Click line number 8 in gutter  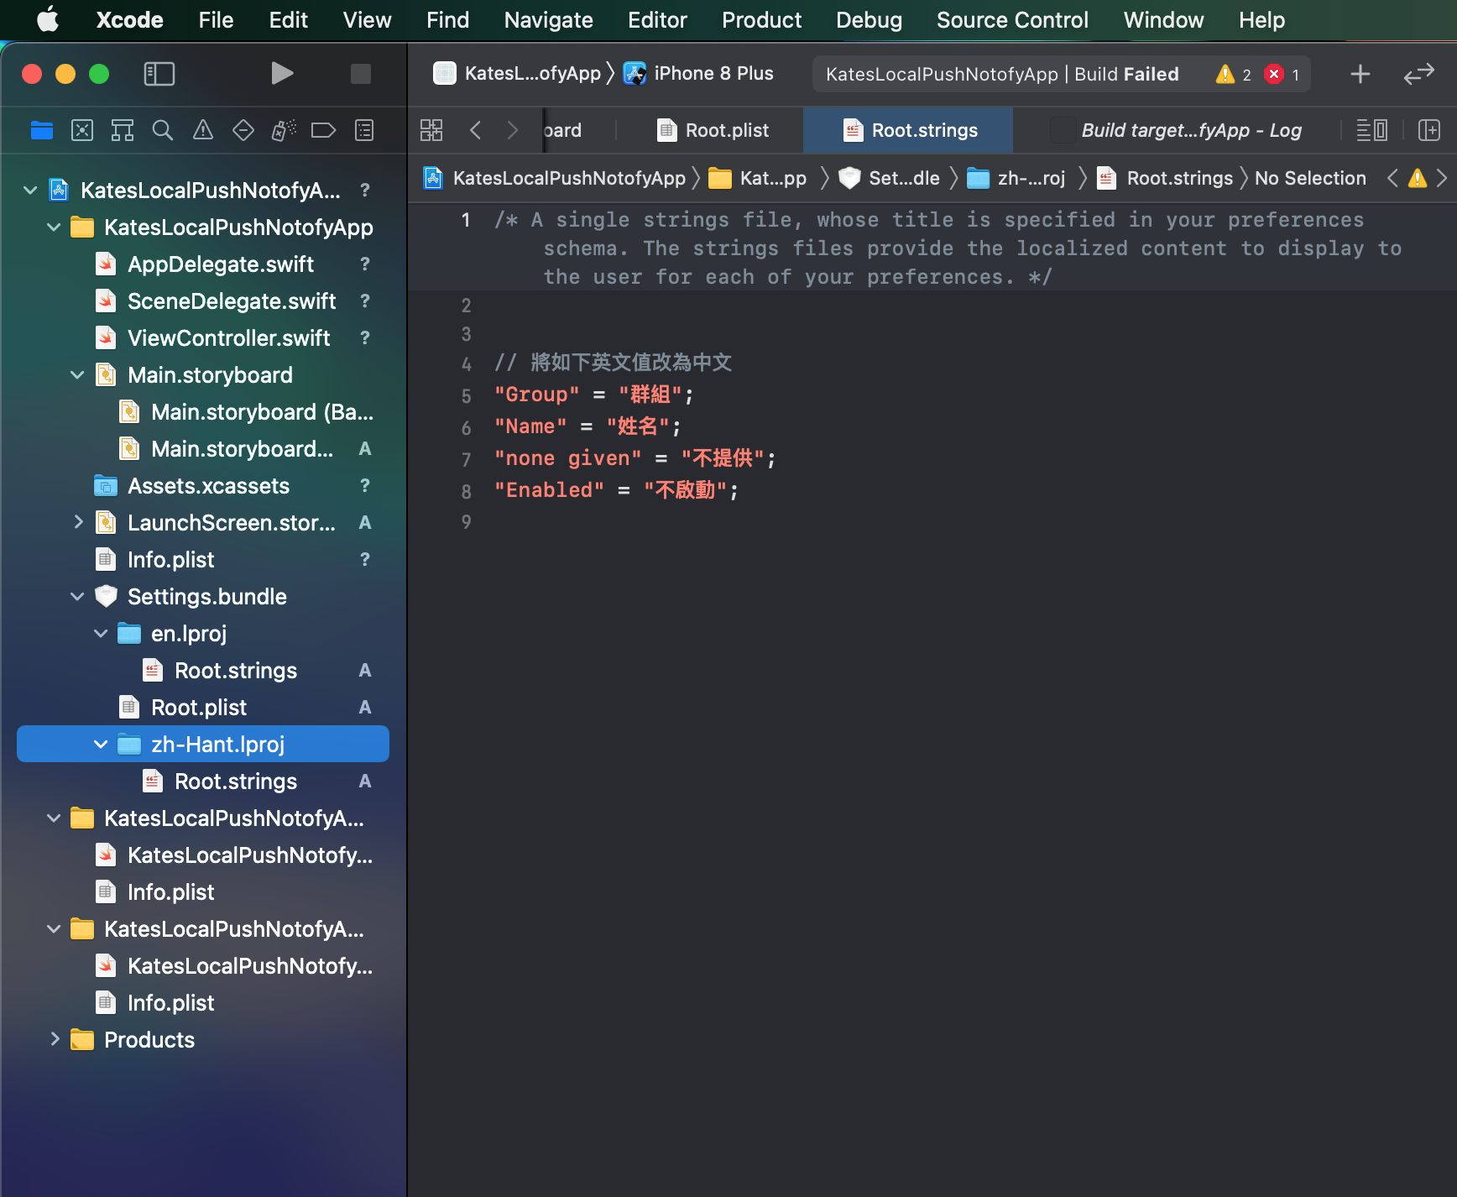tap(466, 491)
